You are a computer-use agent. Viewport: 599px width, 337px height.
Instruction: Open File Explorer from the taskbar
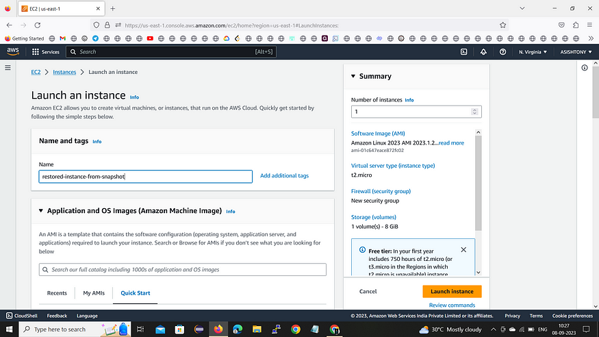point(257,329)
